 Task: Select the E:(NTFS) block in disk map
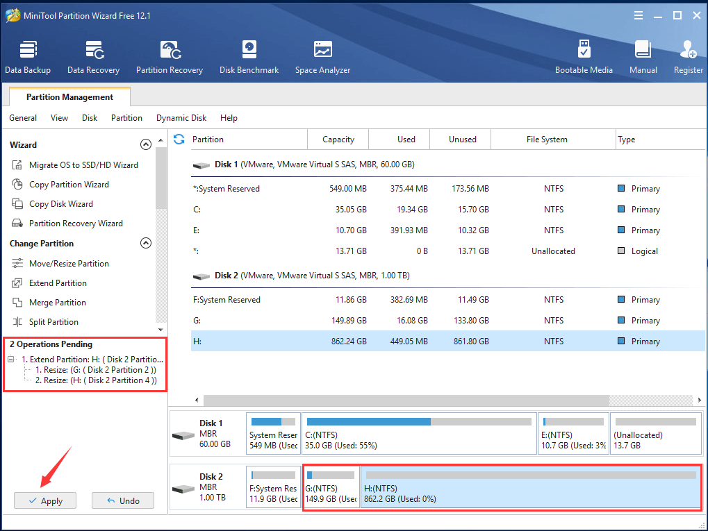click(573, 434)
